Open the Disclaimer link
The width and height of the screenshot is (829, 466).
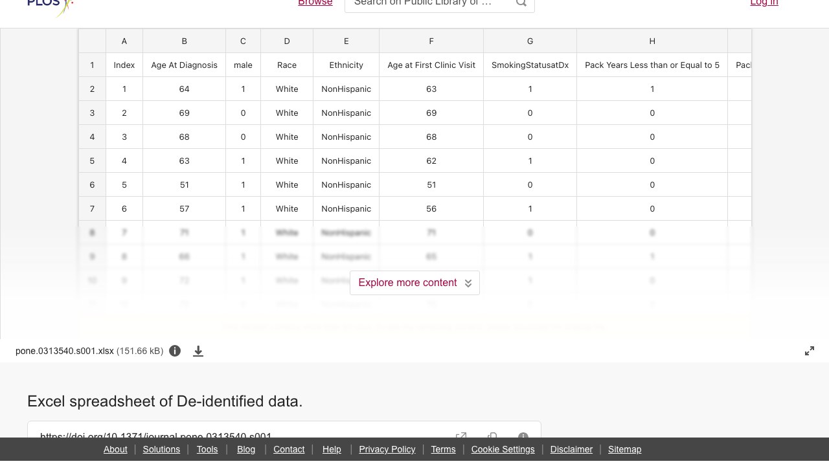coord(571,449)
